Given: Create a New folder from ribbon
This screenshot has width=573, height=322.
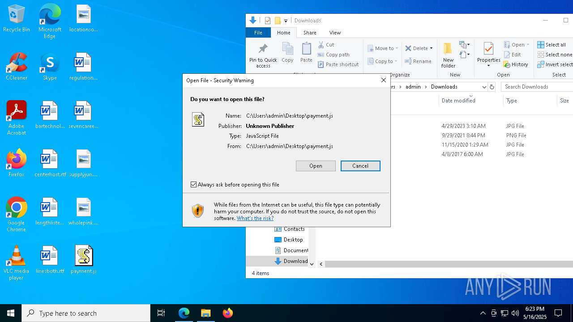Looking at the screenshot, I should (x=448, y=55).
